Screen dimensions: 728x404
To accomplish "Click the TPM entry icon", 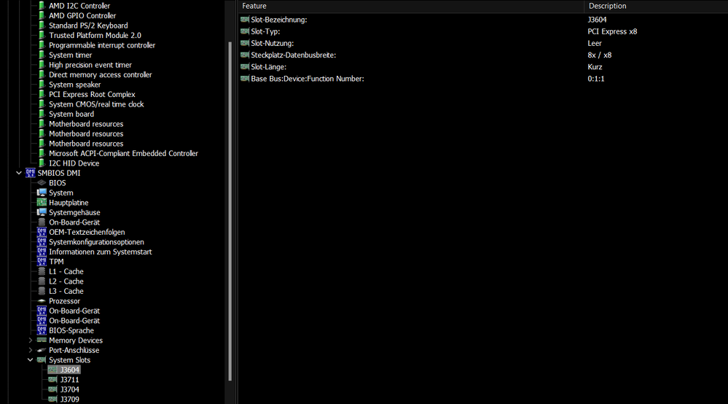I will click(x=42, y=262).
